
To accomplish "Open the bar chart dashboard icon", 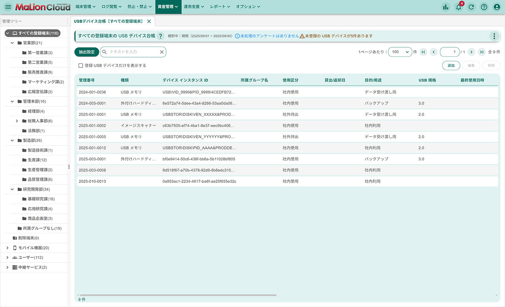I will [x=446, y=7].
